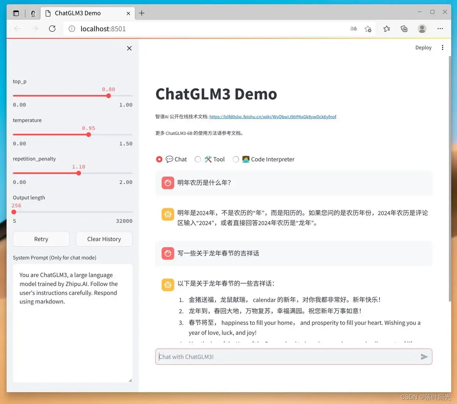Maximize the browser window
457x404 pixels.
[432, 12]
